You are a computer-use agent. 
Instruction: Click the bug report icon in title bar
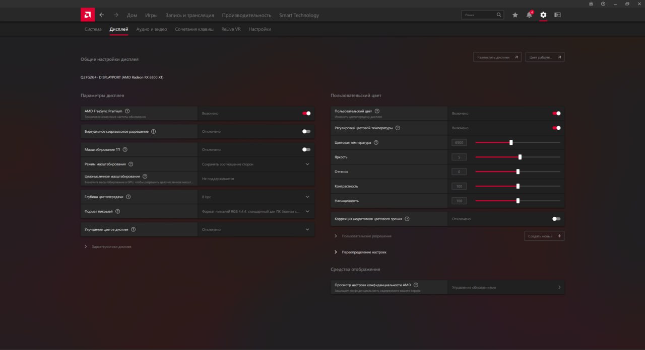pos(591,4)
